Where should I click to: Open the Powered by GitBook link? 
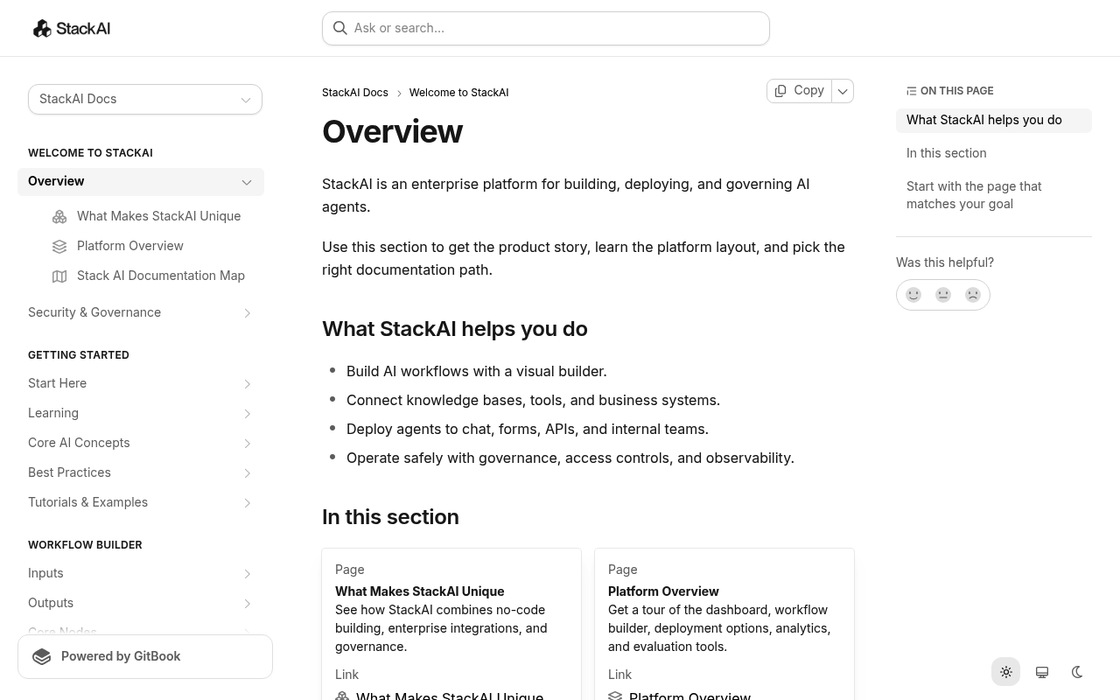145,656
